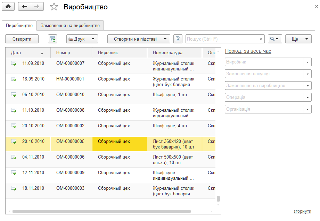This screenshot has height=221, width=320.
Task: Click the Номер column header
Action: coord(72,53)
